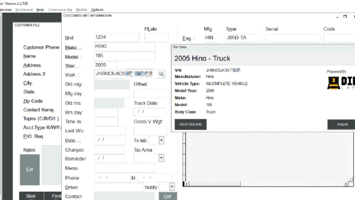
Task: Open the Dashboard menu
Action: pos(24,10)
